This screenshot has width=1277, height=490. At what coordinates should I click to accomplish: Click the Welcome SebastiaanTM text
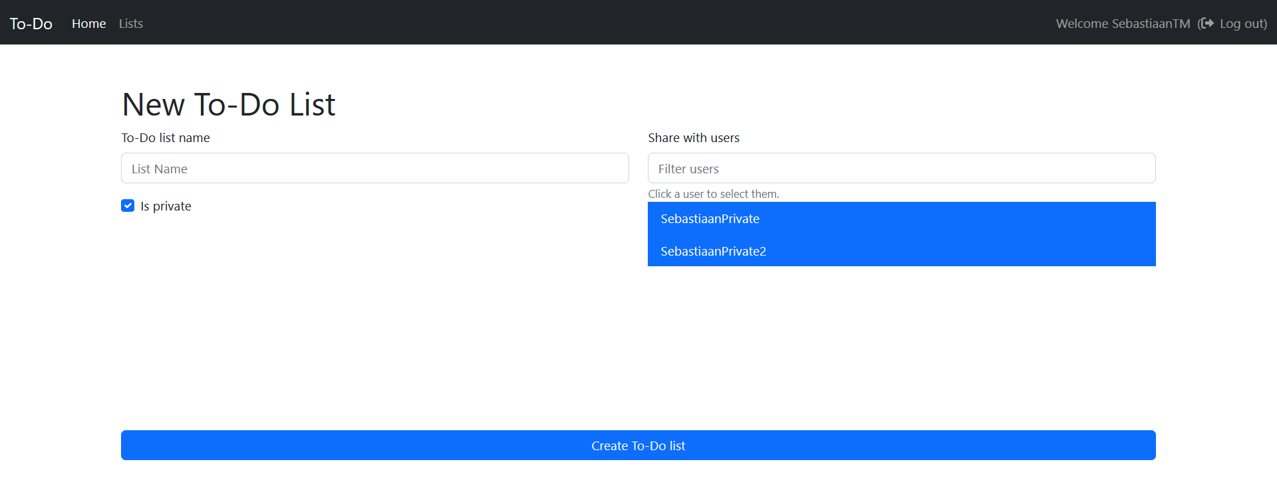pyautogui.click(x=1123, y=23)
